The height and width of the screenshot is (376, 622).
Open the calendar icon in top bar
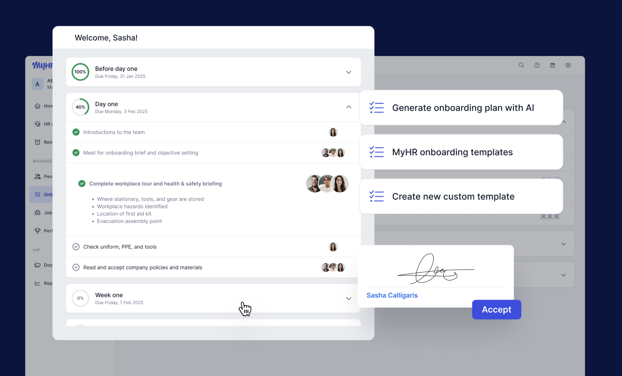[553, 65]
